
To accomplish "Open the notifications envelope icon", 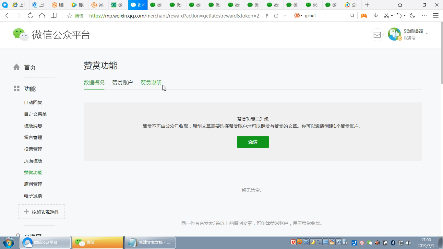I will (377, 35).
